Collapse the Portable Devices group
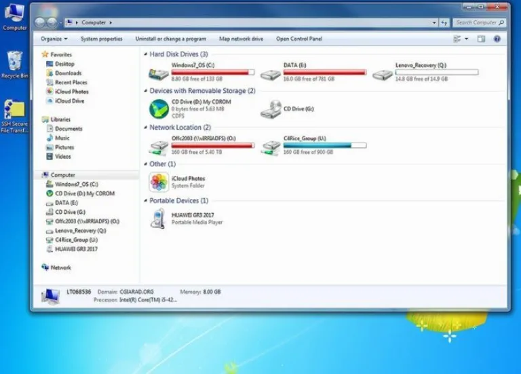Image resolution: width=521 pixels, height=374 pixels. click(x=146, y=200)
